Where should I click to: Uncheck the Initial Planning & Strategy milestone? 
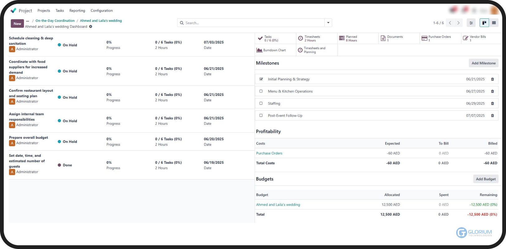(261, 79)
